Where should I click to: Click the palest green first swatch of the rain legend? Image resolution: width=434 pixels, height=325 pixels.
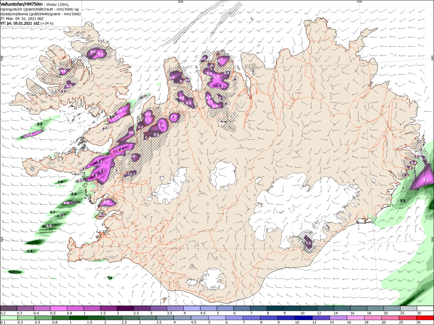[8, 318]
